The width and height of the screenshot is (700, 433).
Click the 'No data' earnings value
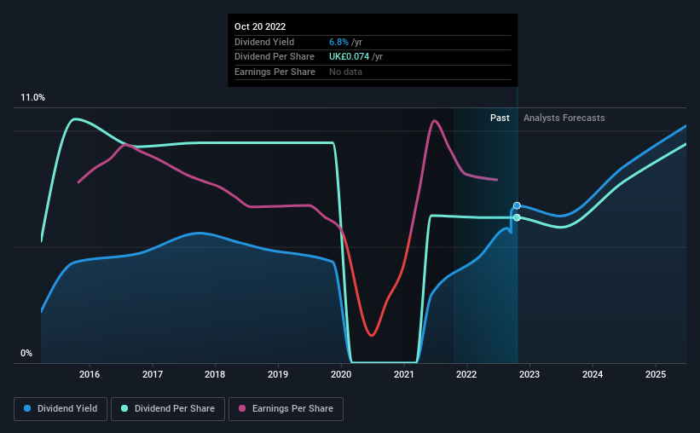pyautogui.click(x=345, y=72)
